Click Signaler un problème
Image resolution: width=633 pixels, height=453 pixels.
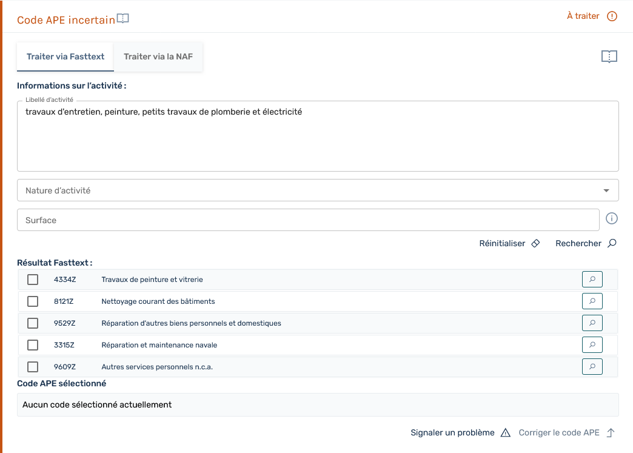tap(460, 432)
